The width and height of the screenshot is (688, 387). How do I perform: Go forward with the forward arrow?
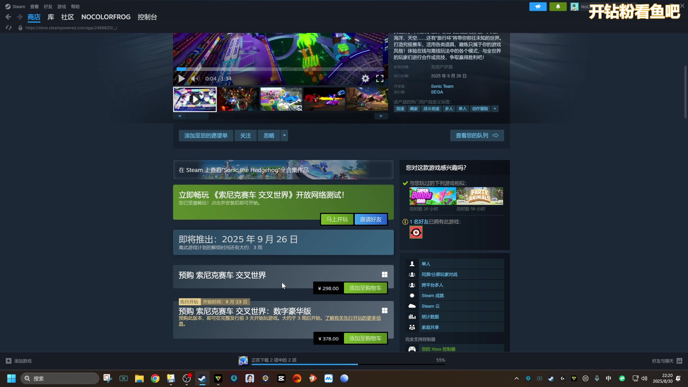[x=20, y=17]
